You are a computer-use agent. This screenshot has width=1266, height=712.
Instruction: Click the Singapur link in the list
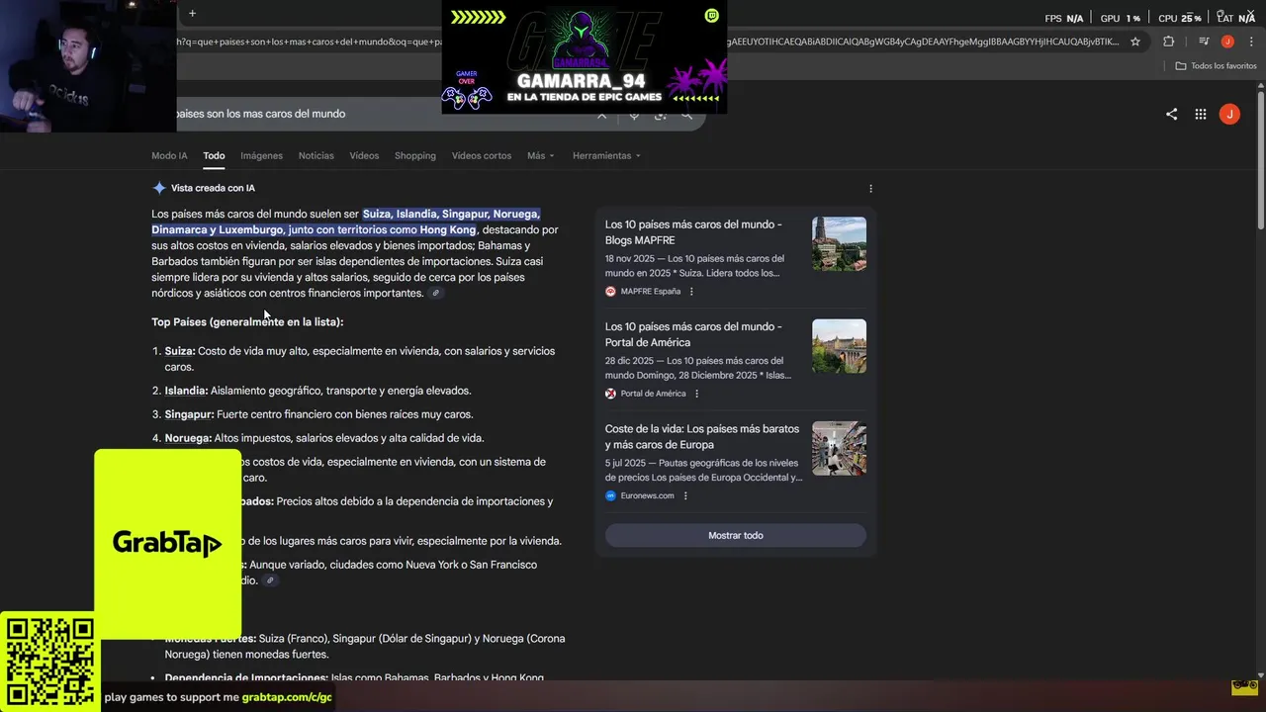coord(189,414)
